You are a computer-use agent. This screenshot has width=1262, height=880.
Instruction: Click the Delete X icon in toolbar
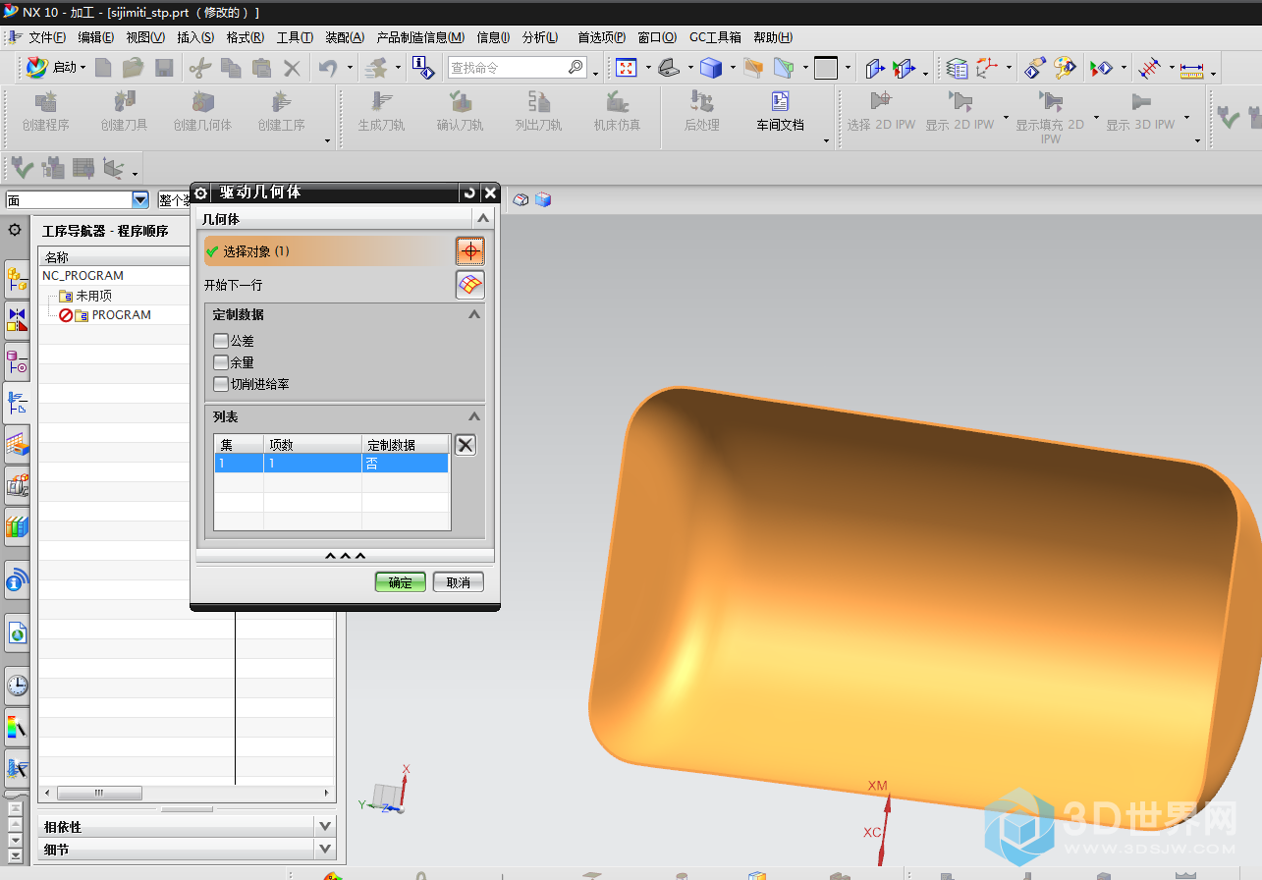(x=292, y=68)
